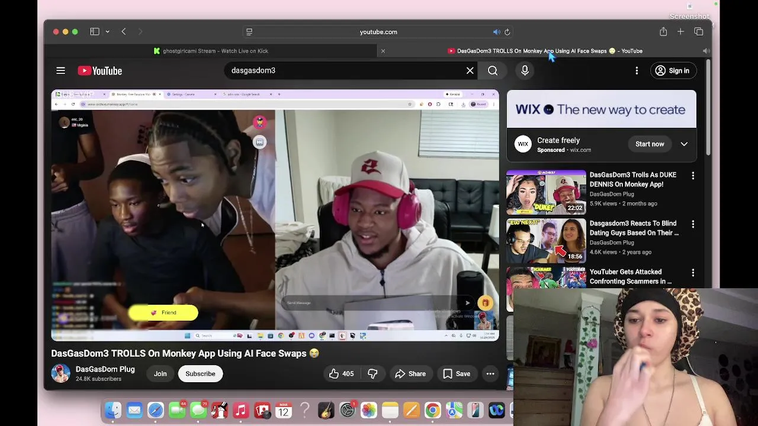Reload the youtube.com page
Image resolution: width=758 pixels, height=426 pixels.
point(508,32)
